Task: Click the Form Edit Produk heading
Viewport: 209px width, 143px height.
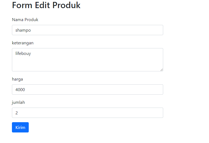Action: coord(46,5)
